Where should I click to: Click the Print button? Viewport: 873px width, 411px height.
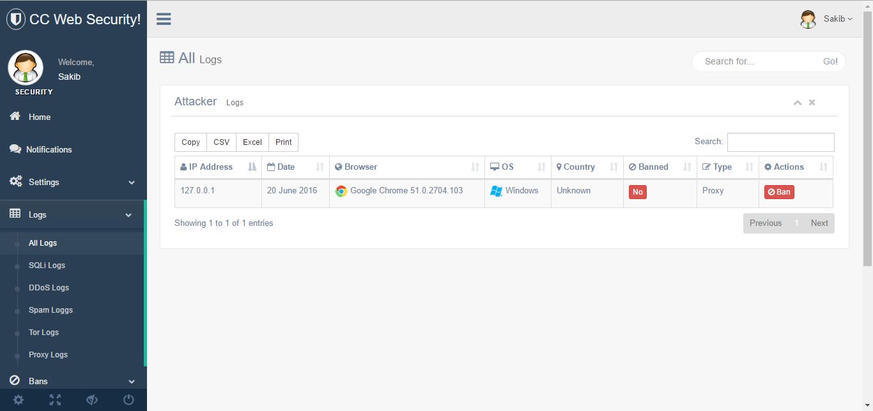pyautogui.click(x=284, y=142)
